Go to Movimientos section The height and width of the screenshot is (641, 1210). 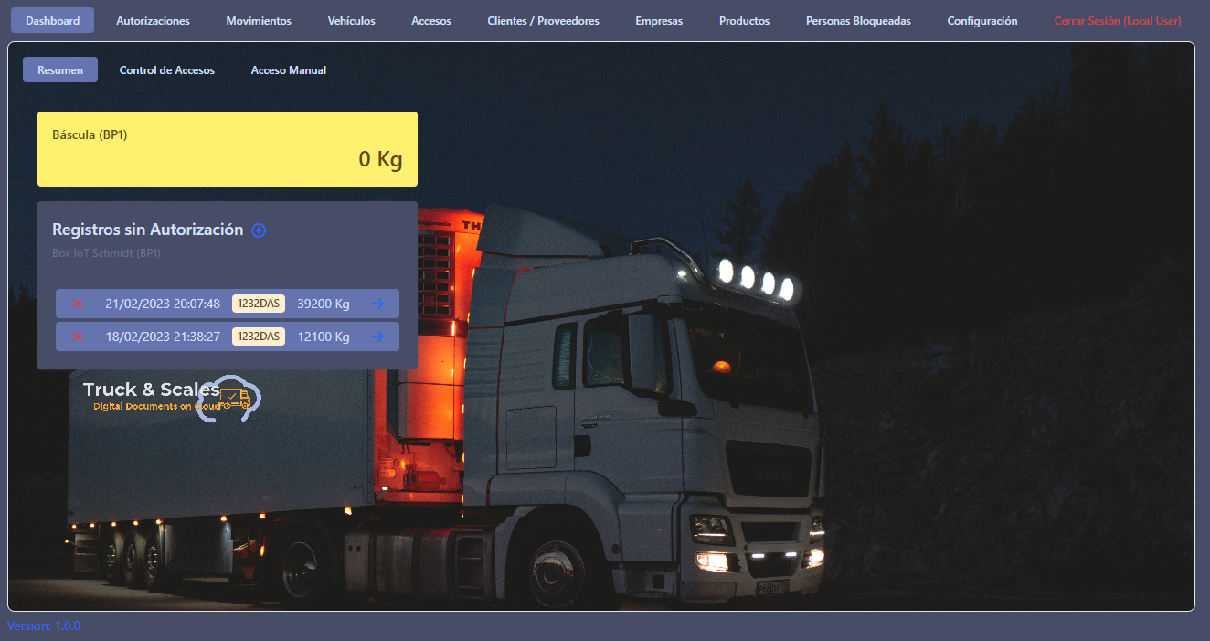coord(259,21)
